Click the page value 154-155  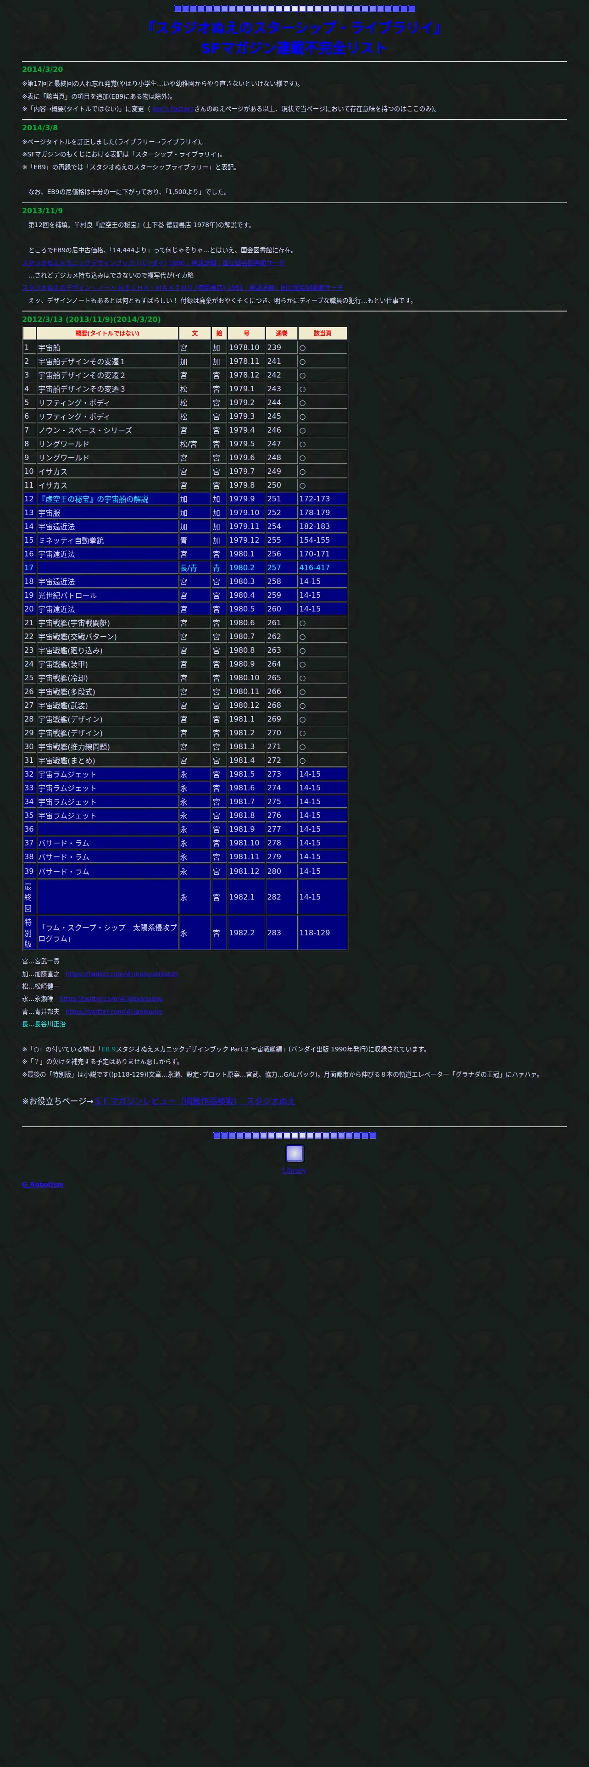322,540
